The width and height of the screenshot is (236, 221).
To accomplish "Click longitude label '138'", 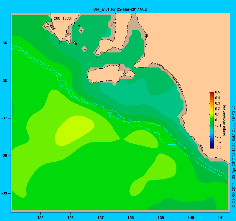I will 131,217.
